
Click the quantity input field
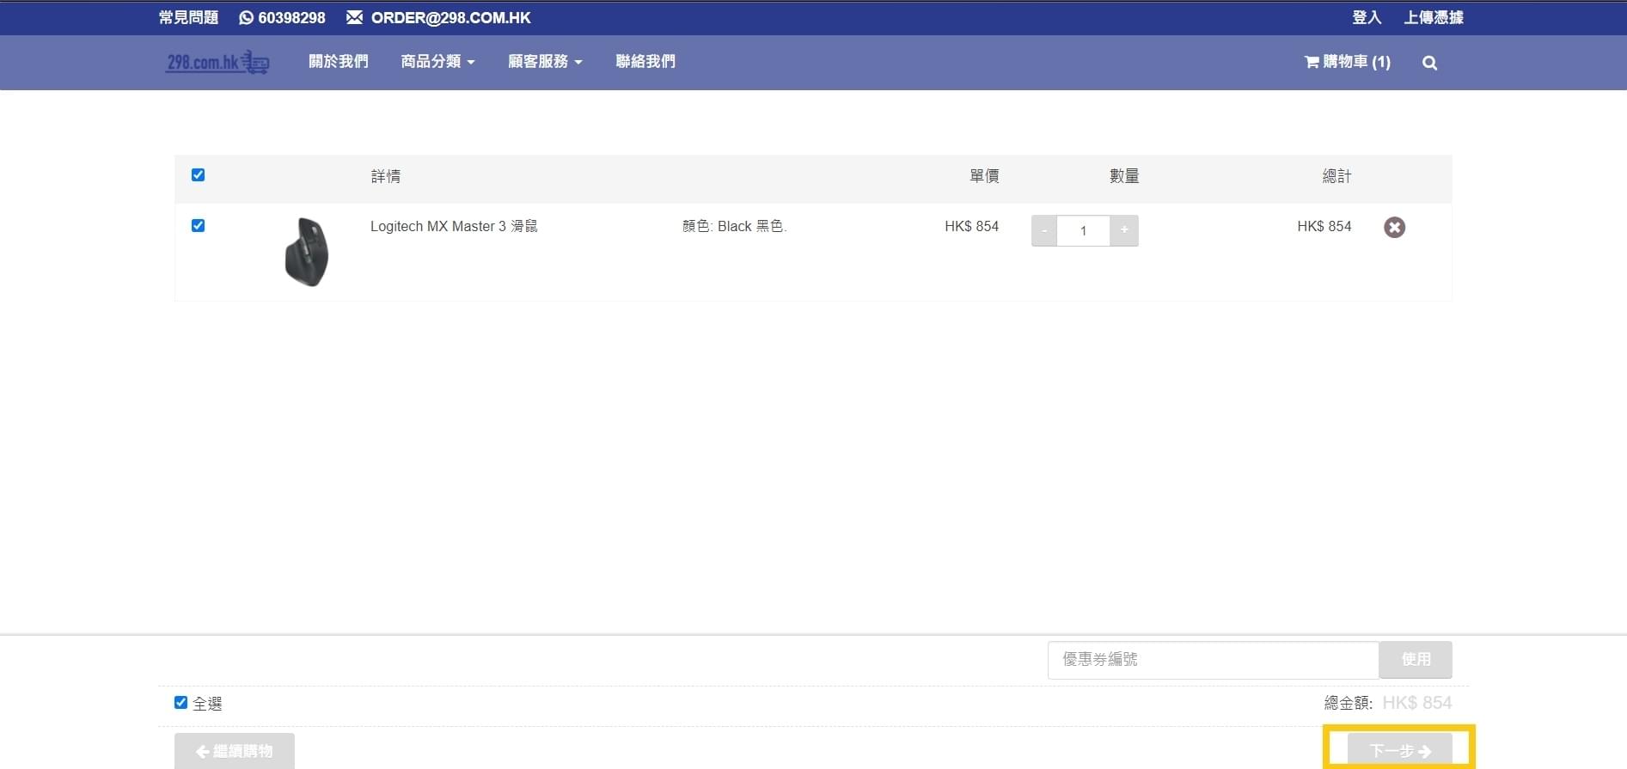1083,230
